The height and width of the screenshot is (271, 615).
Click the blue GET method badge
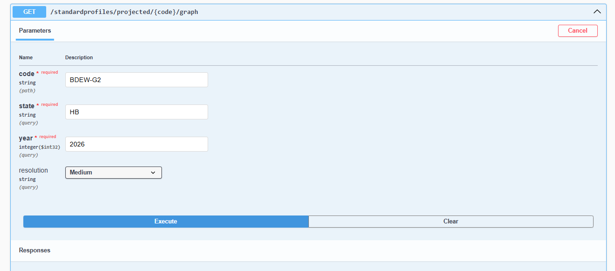point(29,12)
